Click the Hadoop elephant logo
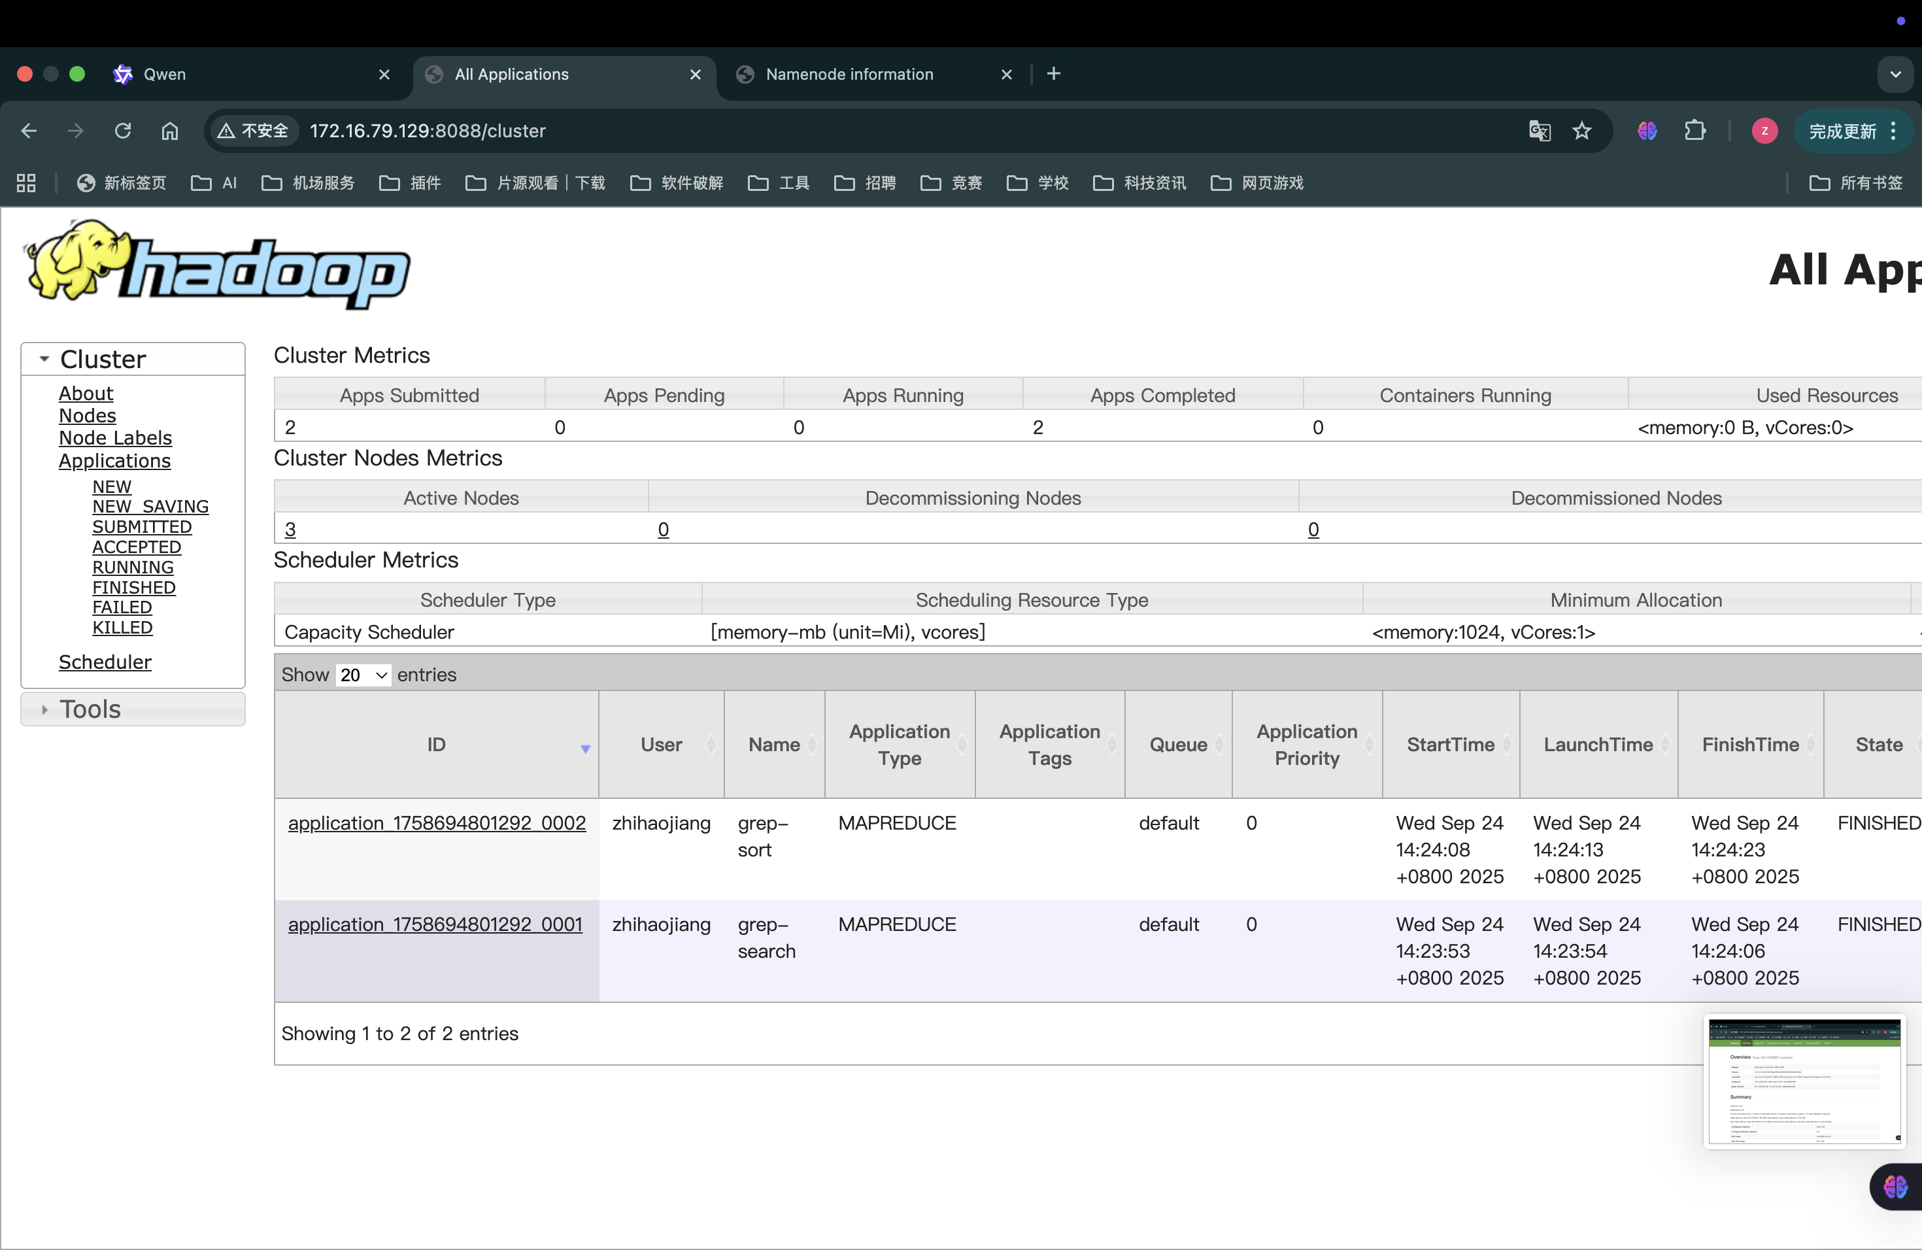 pyautogui.click(x=217, y=263)
